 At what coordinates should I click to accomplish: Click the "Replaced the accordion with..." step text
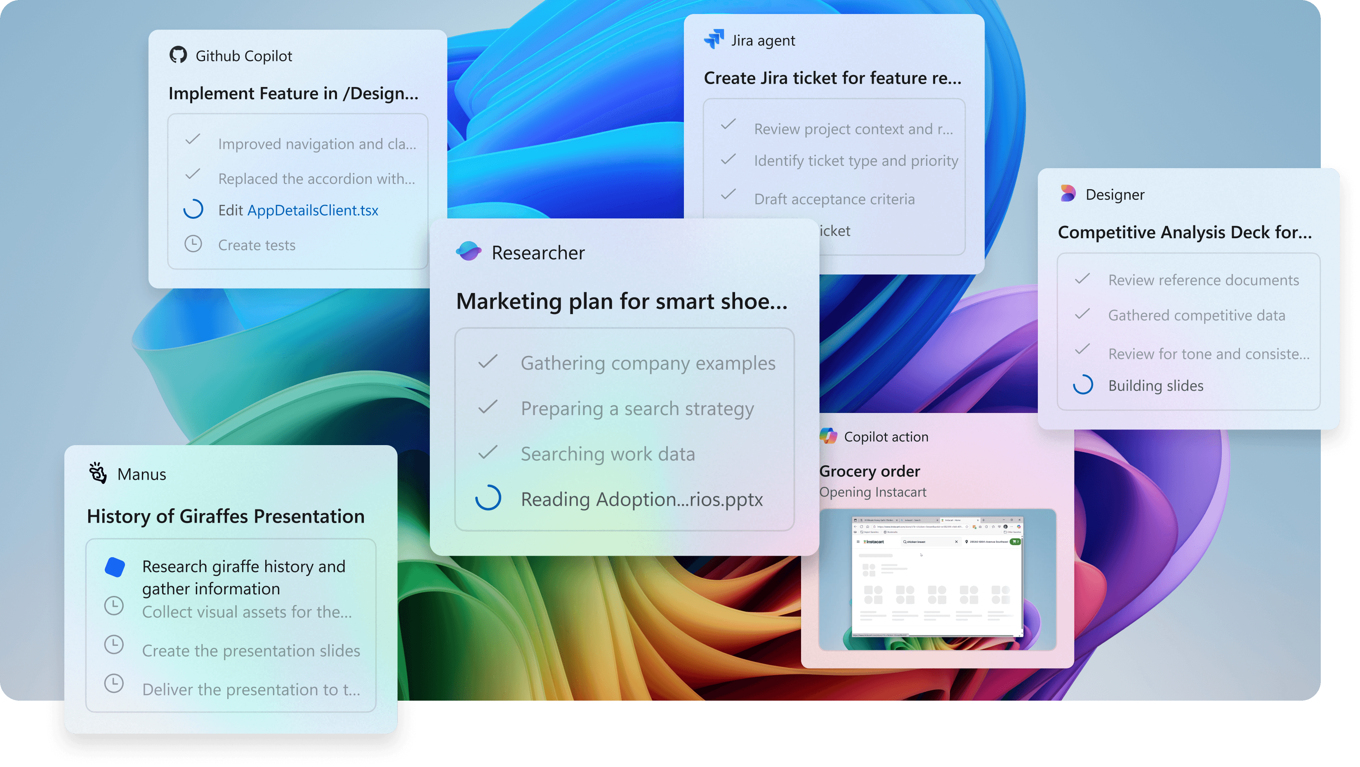coord(317,179)
